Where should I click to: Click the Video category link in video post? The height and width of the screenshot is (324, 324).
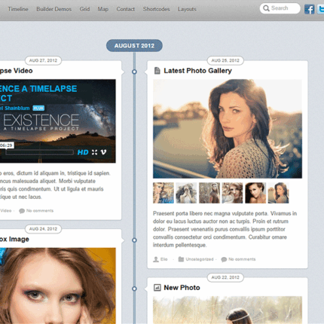[x=5, y=211]
